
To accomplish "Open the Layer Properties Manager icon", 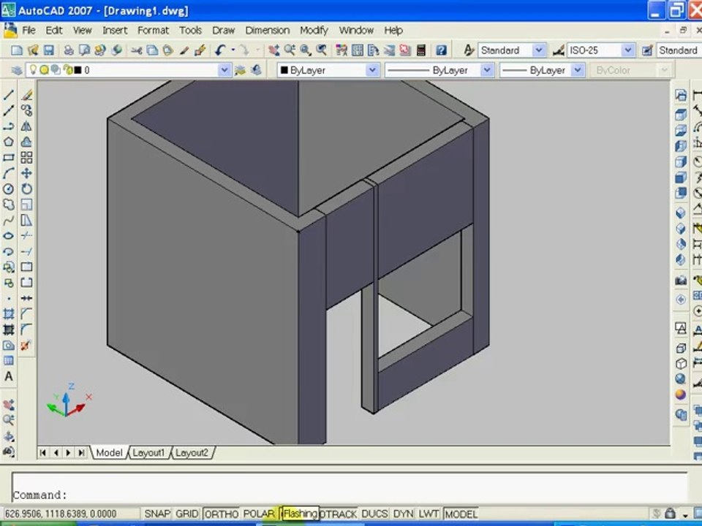I will coord(17,70).
